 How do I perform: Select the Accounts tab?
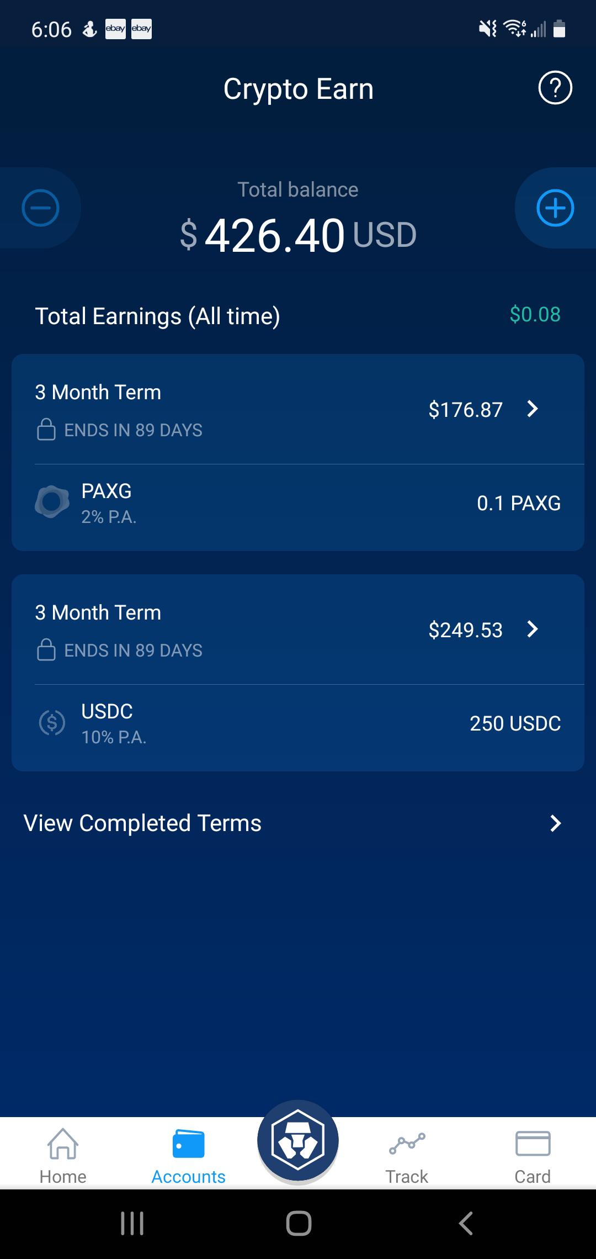click(188, 1153)
